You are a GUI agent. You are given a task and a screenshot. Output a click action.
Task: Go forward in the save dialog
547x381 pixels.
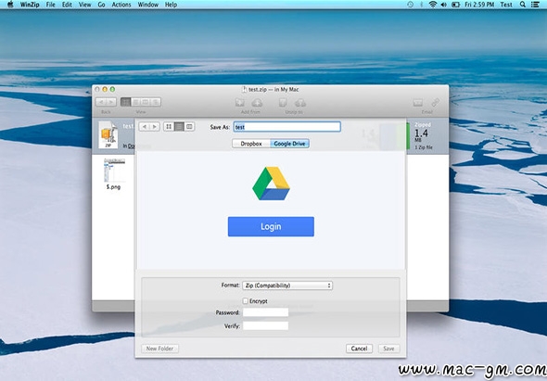(155, 127)
